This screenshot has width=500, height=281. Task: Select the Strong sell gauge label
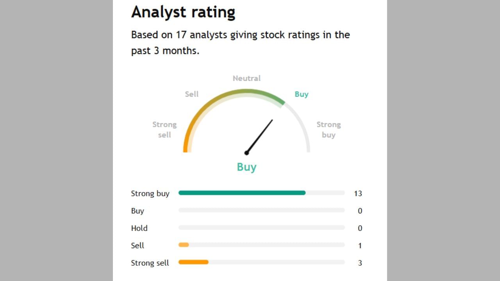[x=164, y=130]
